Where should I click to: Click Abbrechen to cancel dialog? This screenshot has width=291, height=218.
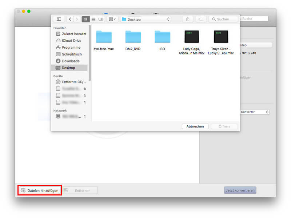pos(195,126)
